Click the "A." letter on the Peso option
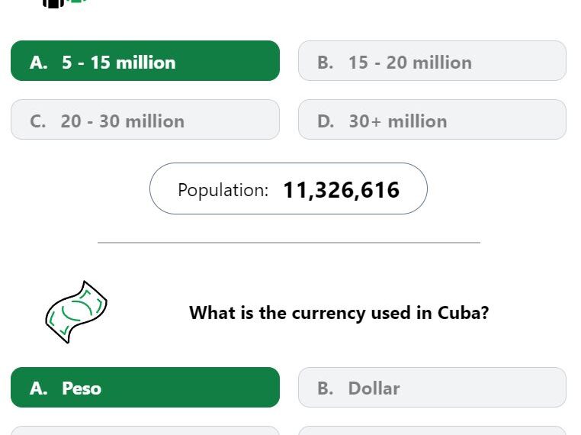Screen dimensions: 581x435 [39, 388]
